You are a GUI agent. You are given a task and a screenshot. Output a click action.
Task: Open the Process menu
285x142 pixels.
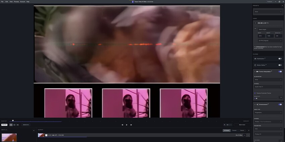point(16,1)
